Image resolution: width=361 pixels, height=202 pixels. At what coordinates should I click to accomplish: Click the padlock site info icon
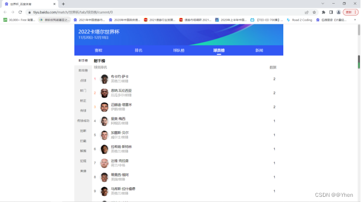[29, 12]
